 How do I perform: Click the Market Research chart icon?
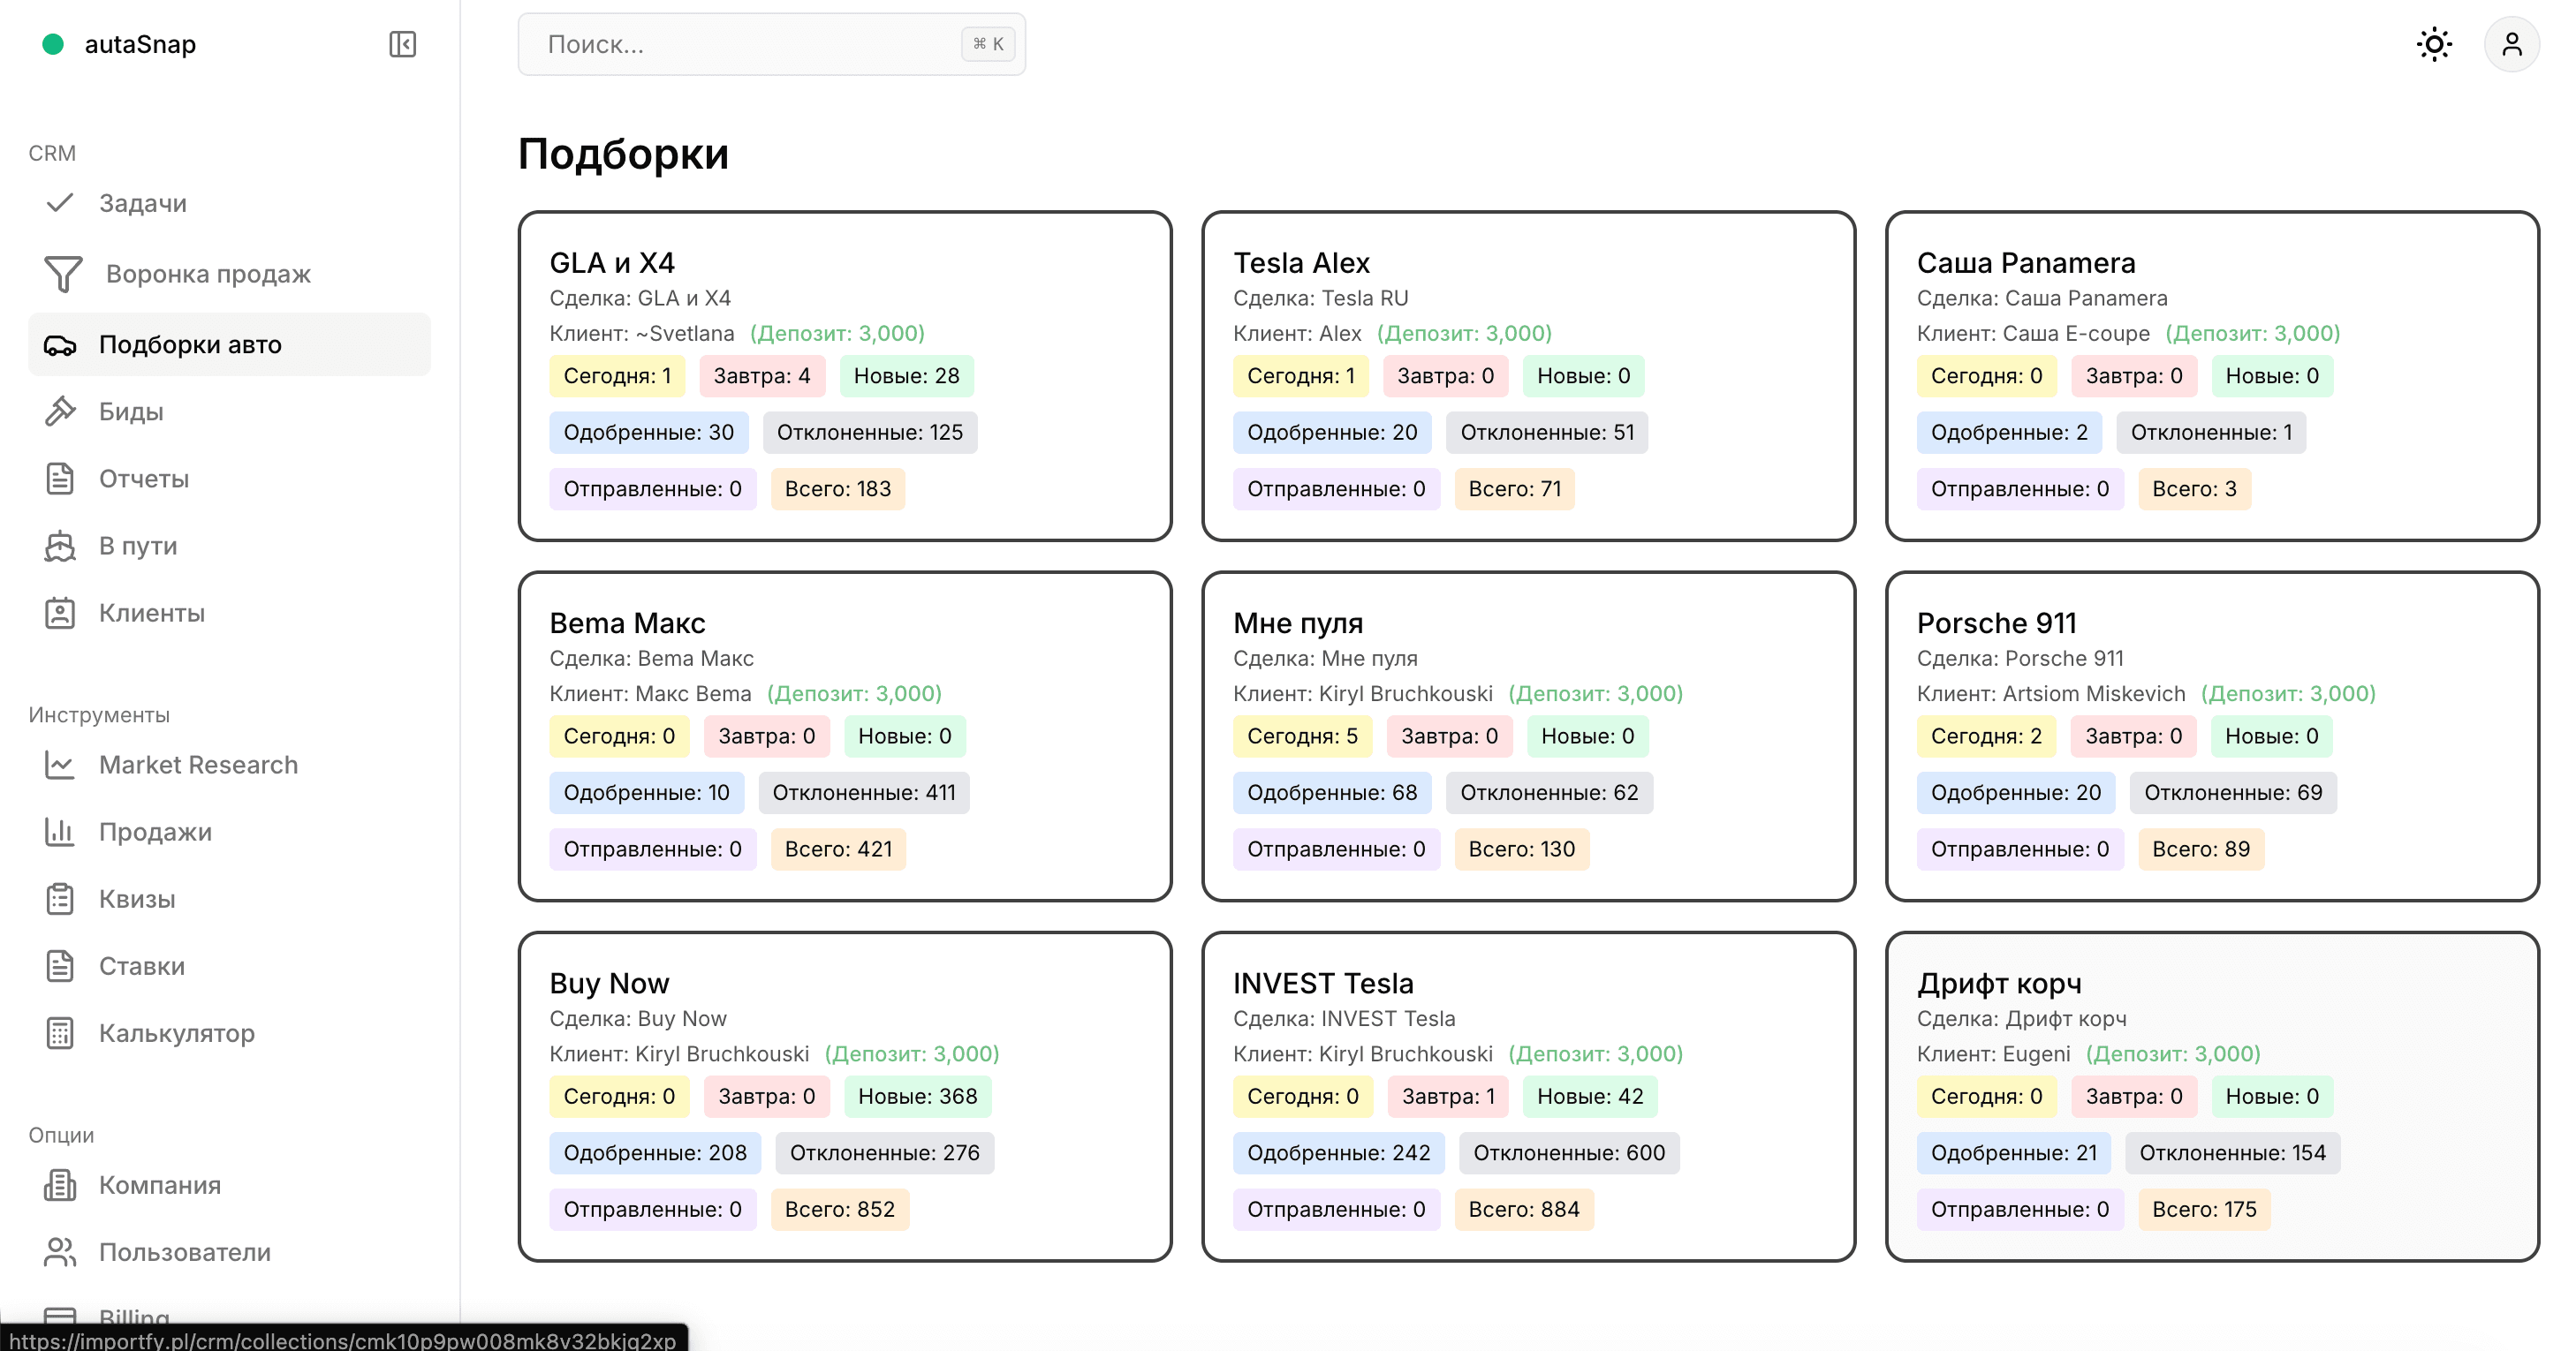60,765
